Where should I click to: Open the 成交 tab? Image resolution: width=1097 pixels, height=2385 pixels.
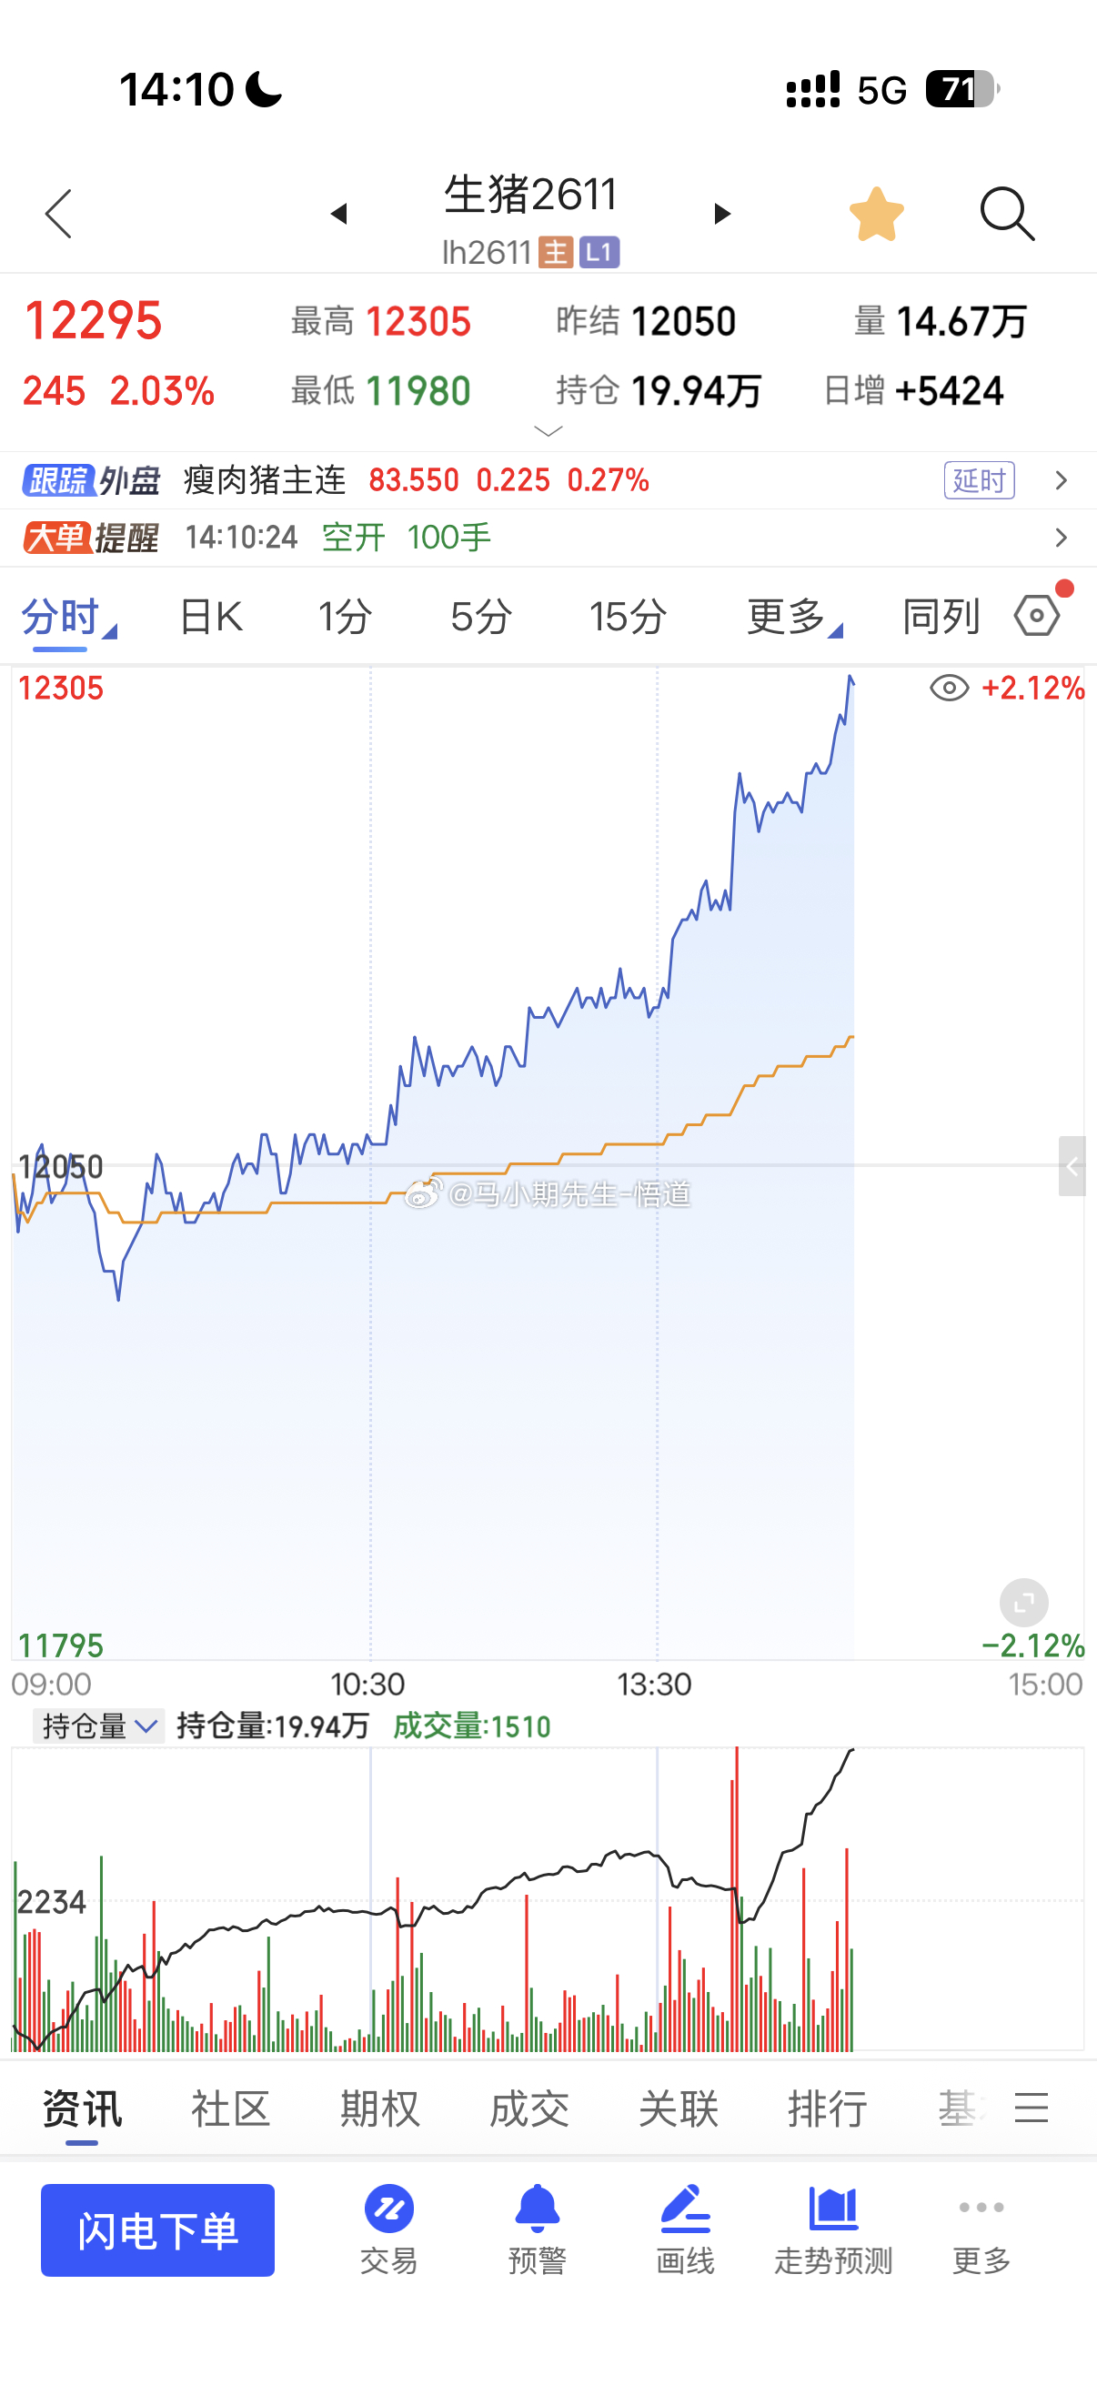[x=529, y=2108]
